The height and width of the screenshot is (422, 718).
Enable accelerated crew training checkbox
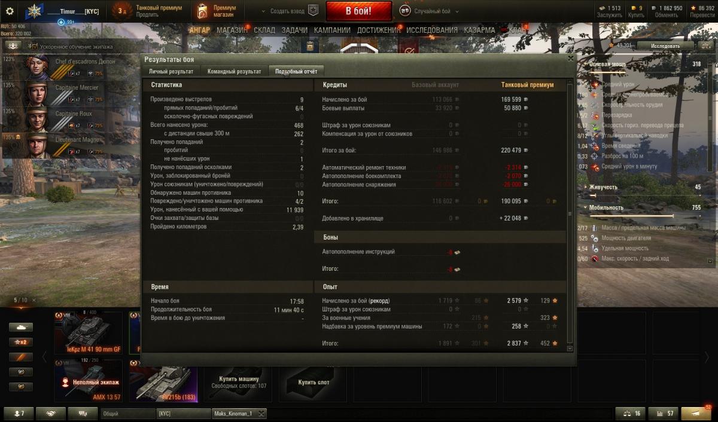click(34, 47)
